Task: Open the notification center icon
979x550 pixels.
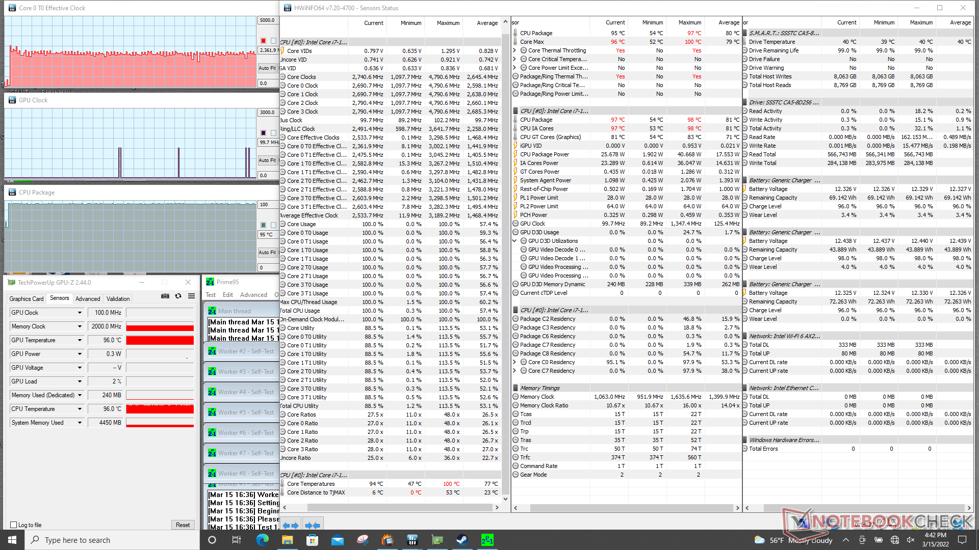Action: point(962,540)
